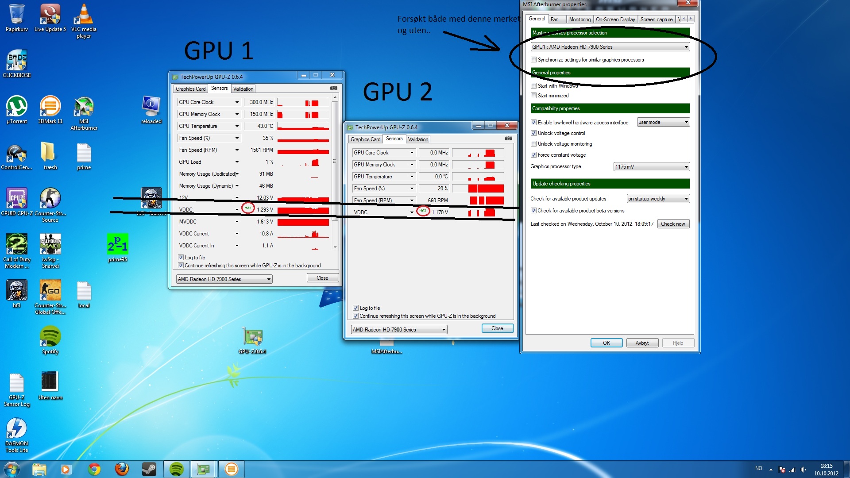Click the Windows Start button

(12, 469)
